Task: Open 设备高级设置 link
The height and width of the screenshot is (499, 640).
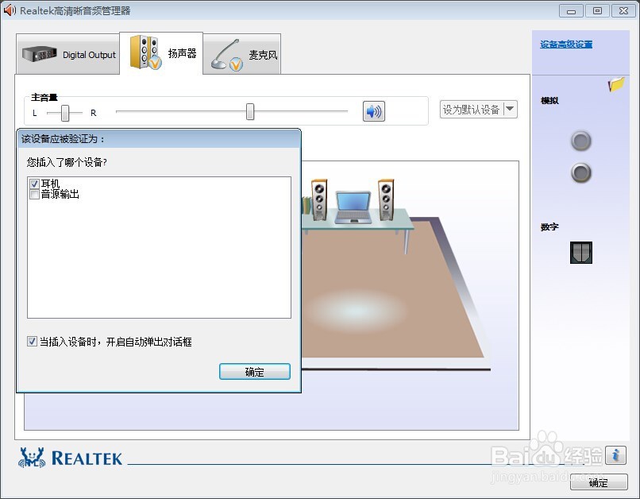Action: pyautogui.click(x=566, y=44)
